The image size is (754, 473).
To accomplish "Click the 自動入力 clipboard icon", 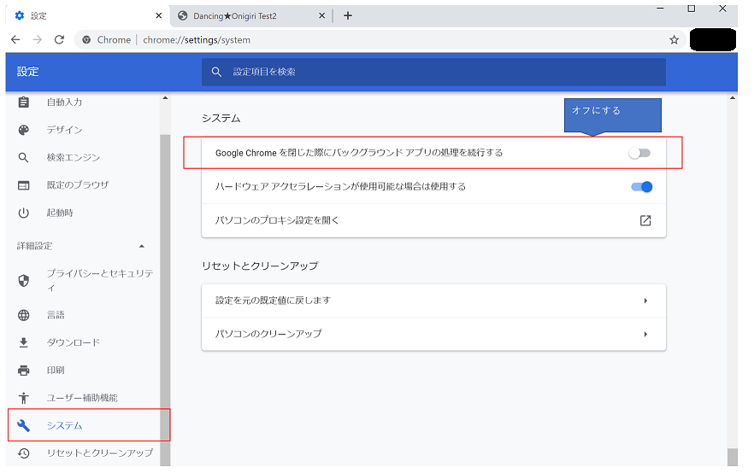I will [24, 102].
